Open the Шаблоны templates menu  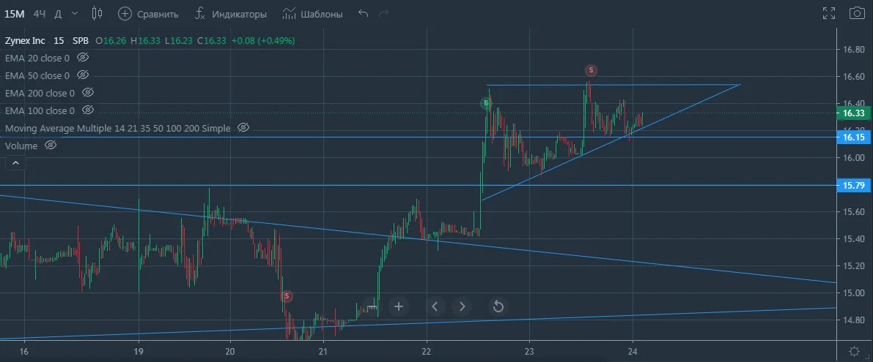(x=312, y=14)
